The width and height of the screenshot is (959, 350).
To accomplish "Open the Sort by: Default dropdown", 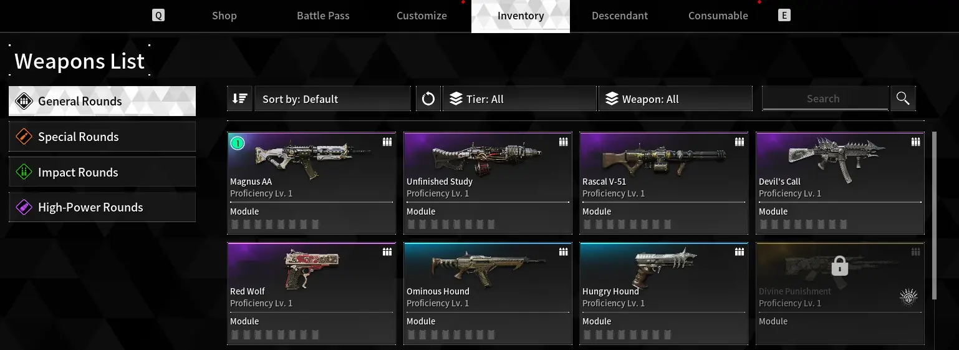I will [x=332, y=99].
